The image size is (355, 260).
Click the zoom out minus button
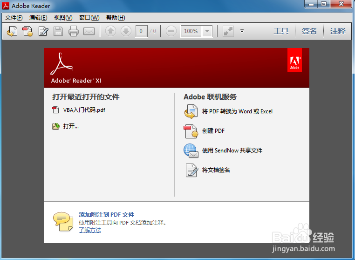[171, 31]
